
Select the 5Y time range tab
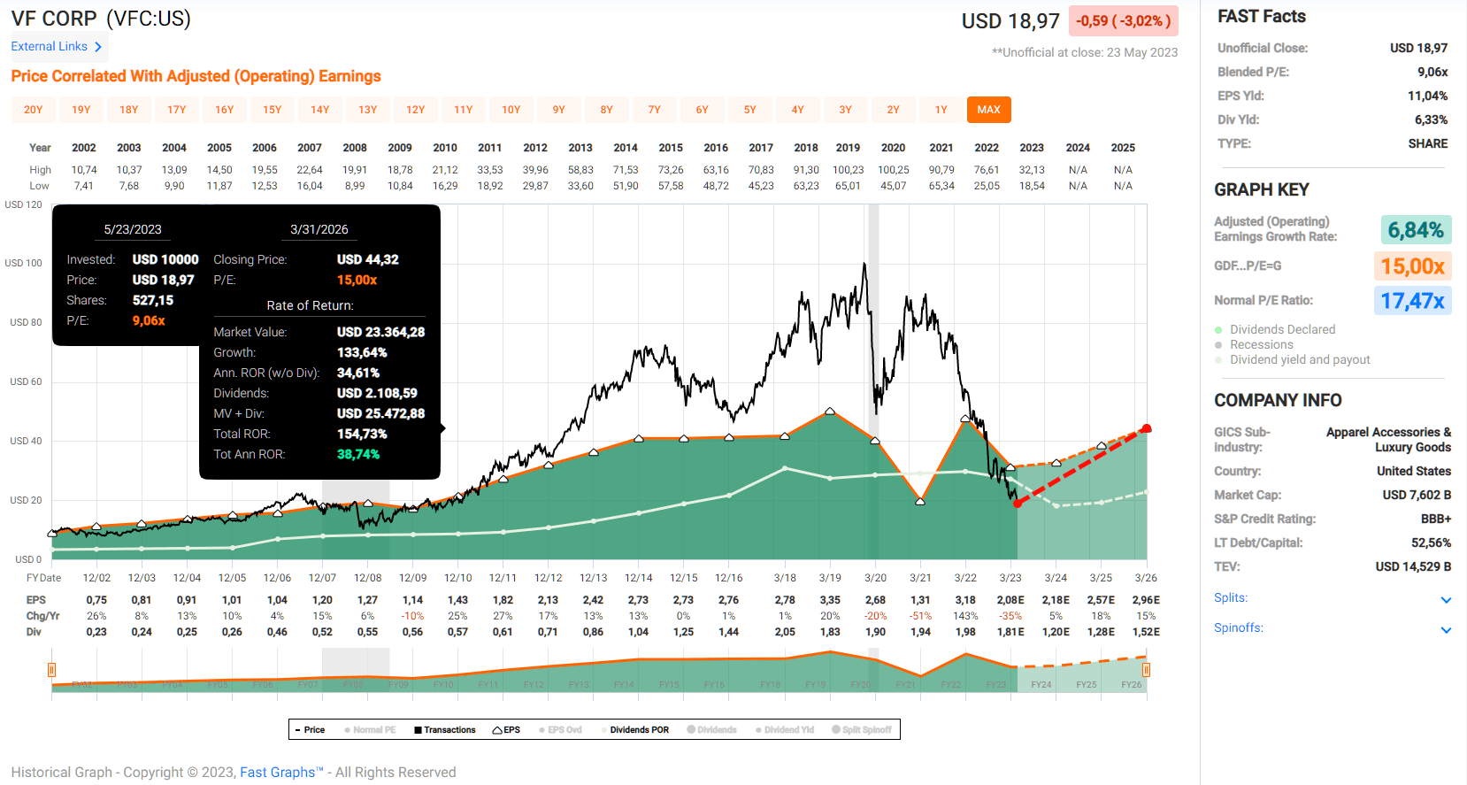(x=750, y=110)
